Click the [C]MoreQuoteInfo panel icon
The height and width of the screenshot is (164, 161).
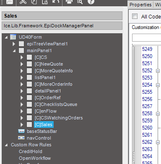pyautogui.click(x=29, y=71)
